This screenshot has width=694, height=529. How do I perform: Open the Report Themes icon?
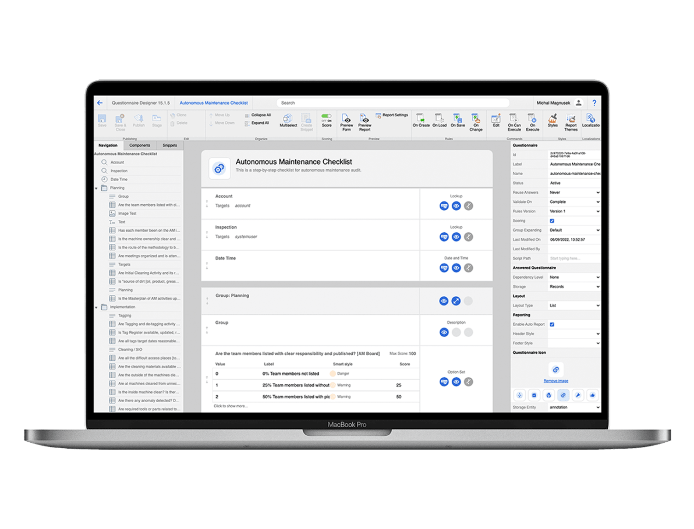click(x=571, y=119)
